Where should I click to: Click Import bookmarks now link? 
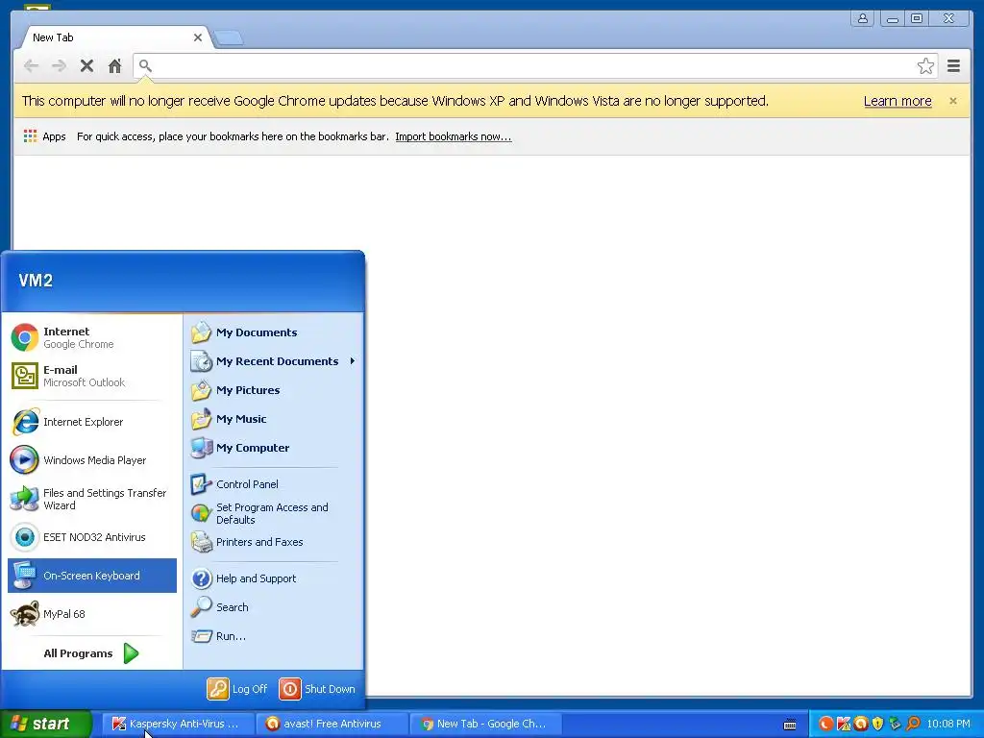454,136
